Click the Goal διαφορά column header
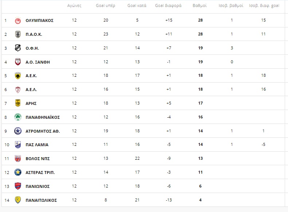Image resolution: width=288 pixels, height=212 pixels. click(x=168, y=5)
